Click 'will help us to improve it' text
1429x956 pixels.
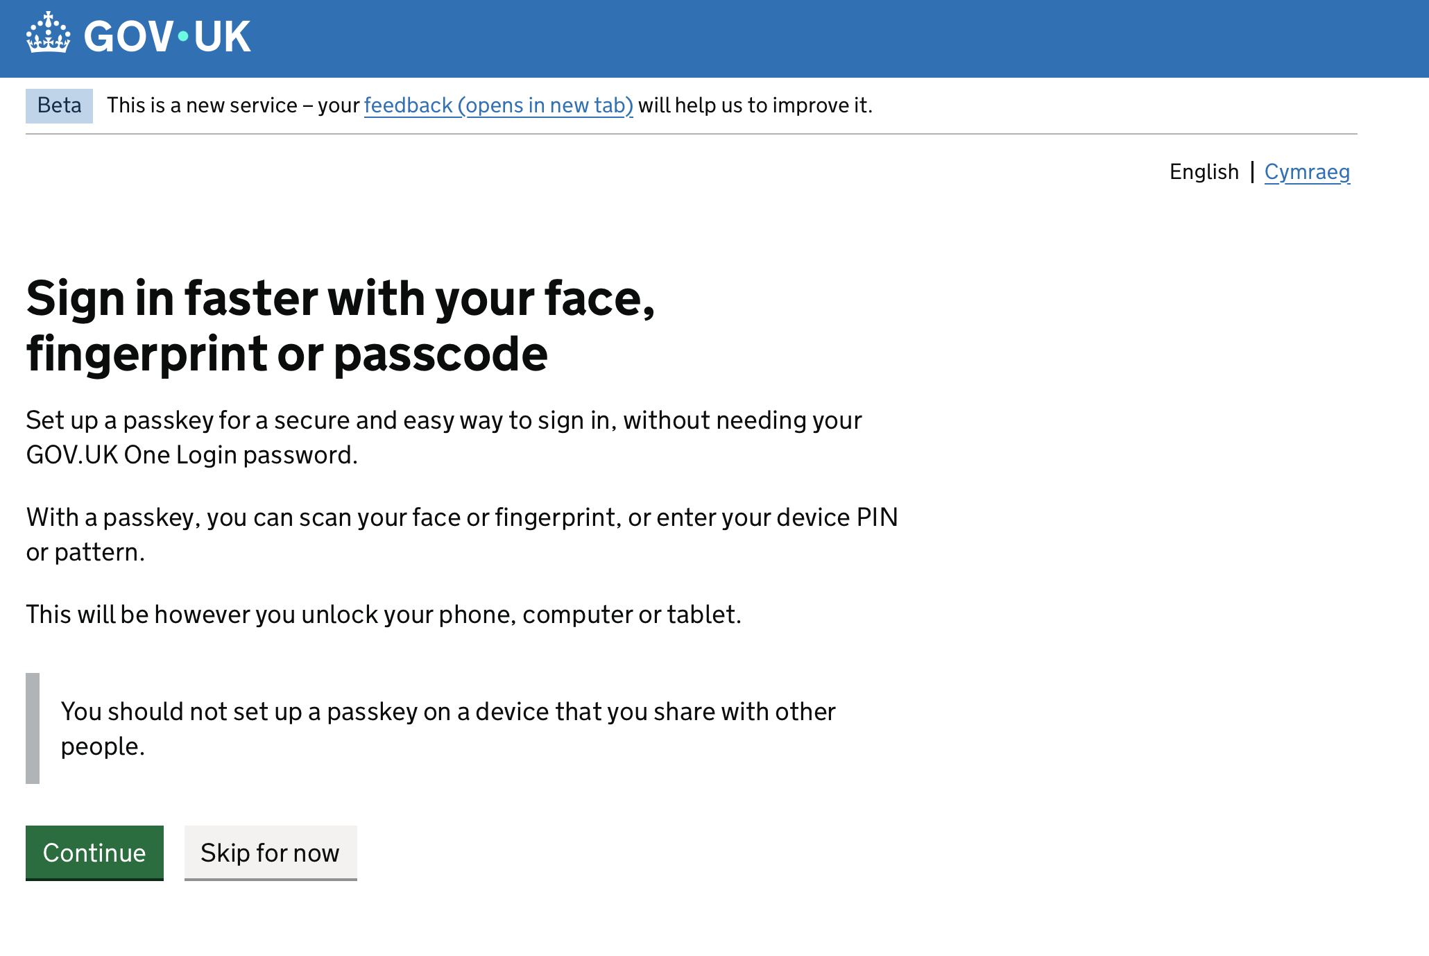click(755, 105)
